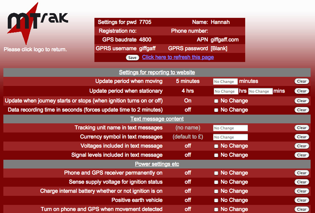Click the Text message content section header
The image size is (315, 213).
click(157, 119)
